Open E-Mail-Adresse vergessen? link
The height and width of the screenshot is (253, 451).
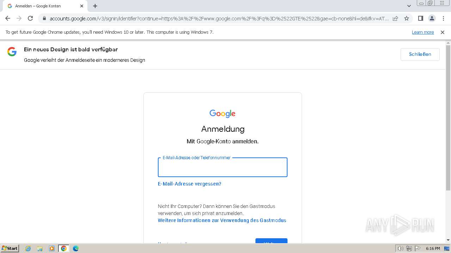point(190,184)
